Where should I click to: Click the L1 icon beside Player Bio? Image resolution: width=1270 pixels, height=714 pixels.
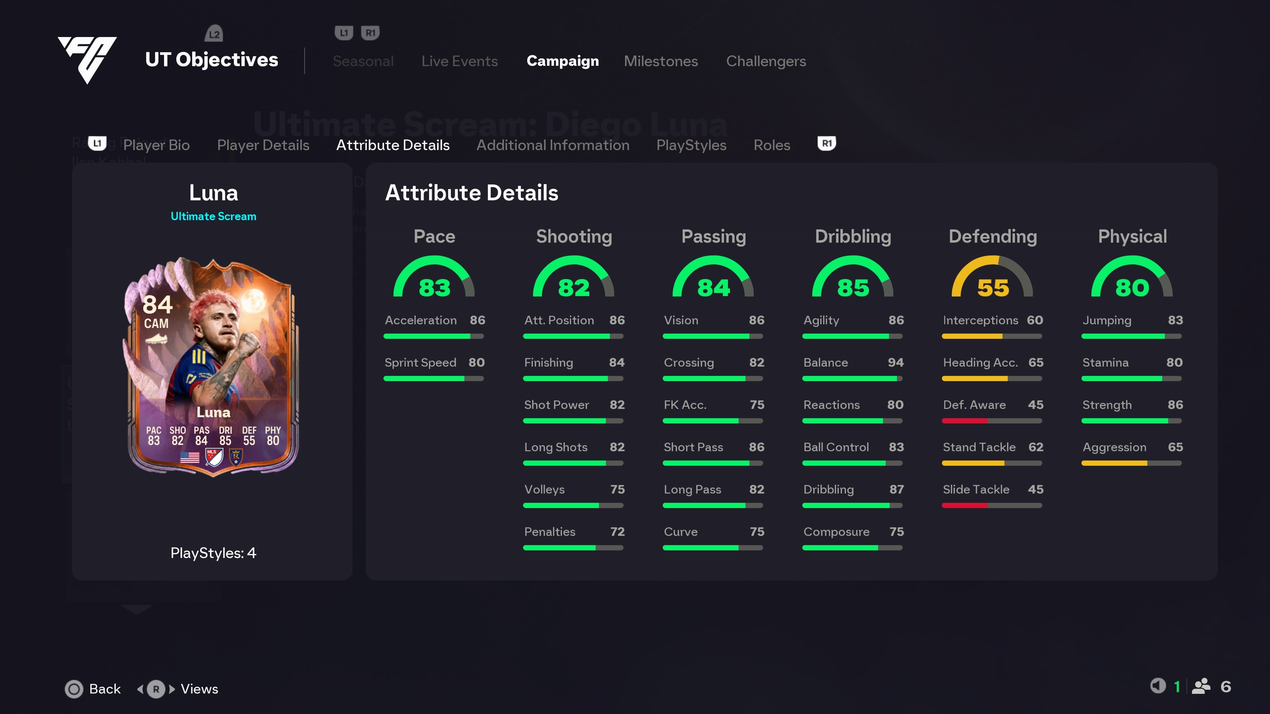[x=97, y=143]
